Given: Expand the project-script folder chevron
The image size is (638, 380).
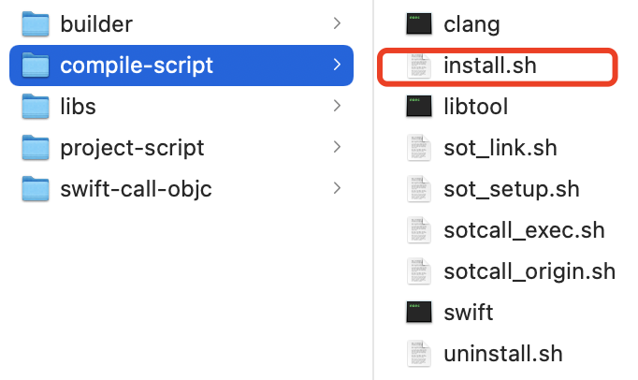Looking at the screenshot, I should [337, 147].
